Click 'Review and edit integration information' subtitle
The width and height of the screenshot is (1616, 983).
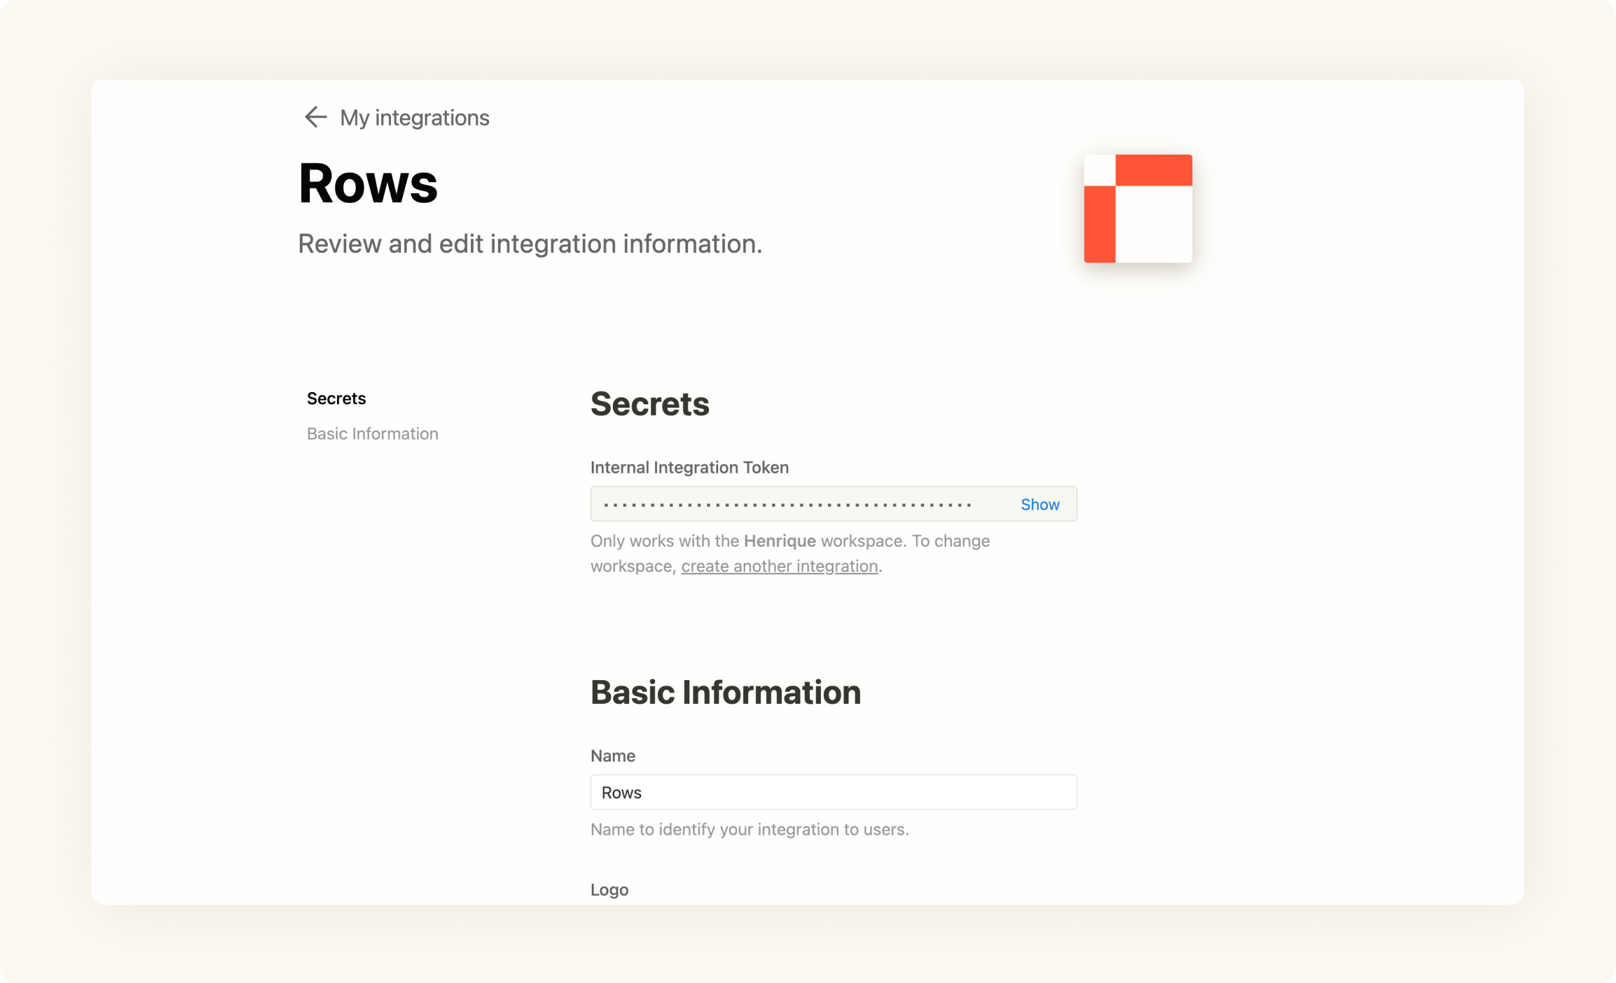tap(530, 244)
